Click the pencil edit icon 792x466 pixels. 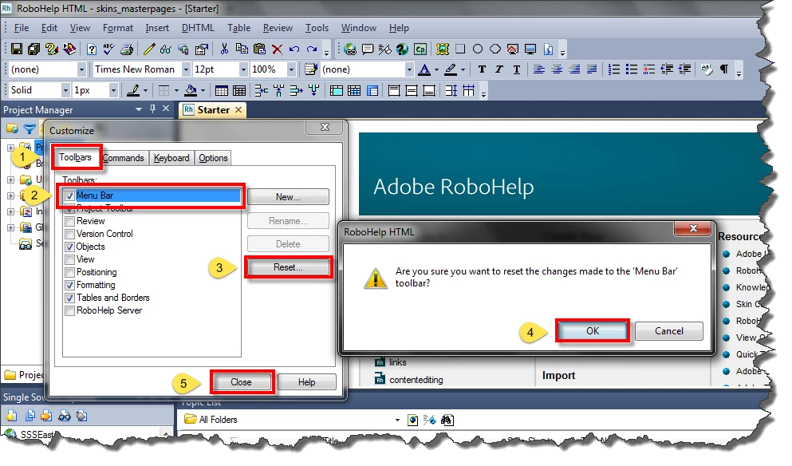point(149,49)
